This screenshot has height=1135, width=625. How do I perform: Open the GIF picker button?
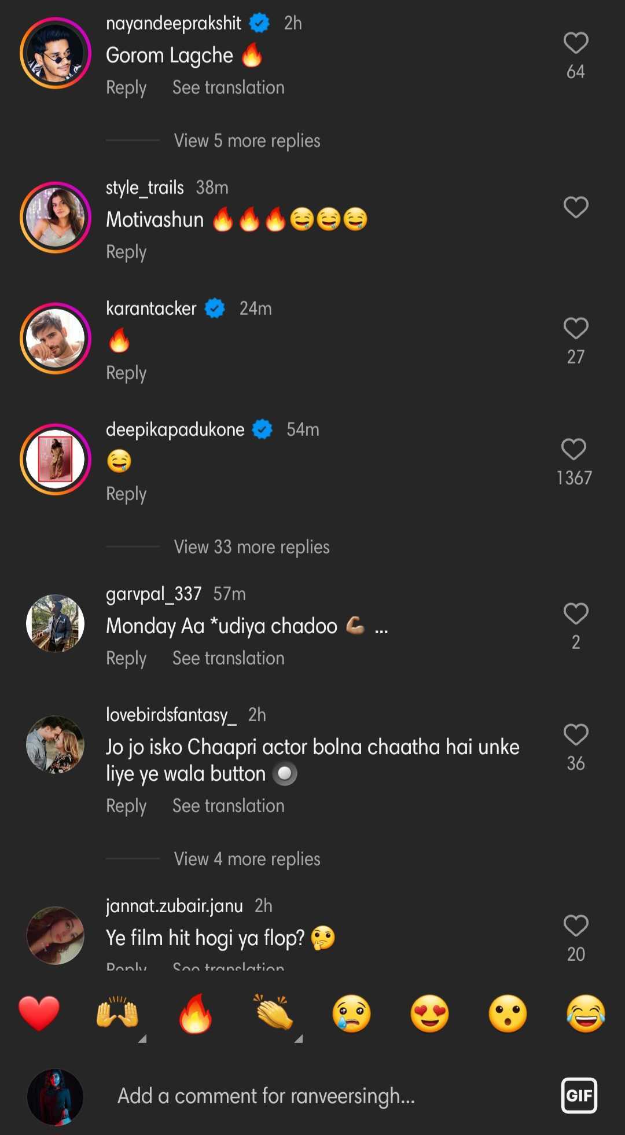click(579, 1095)
